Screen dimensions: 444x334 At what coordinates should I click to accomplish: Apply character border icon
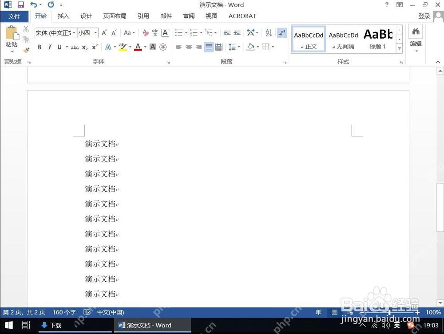click(165, 33)
